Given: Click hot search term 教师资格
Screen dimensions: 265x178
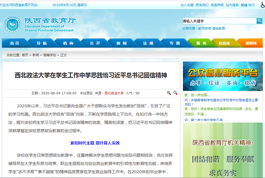Looking at the screenshot, I should 204,29.
